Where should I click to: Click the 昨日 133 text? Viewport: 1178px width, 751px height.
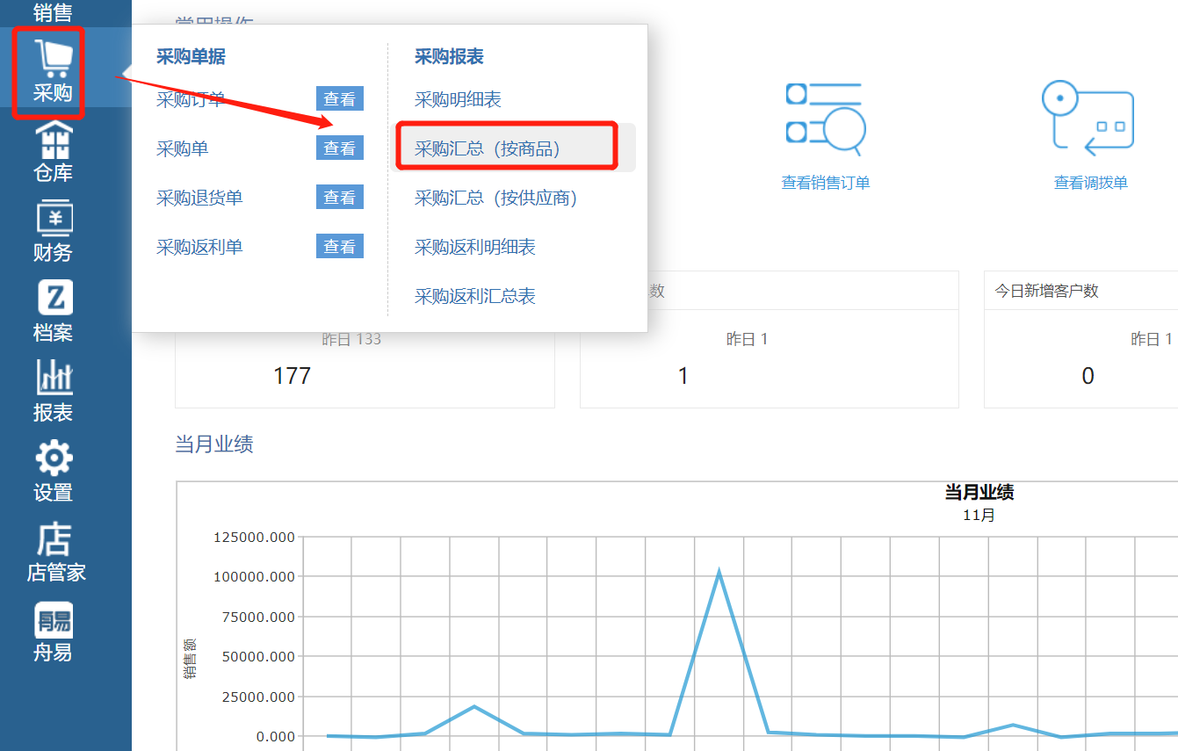[351, 339]
